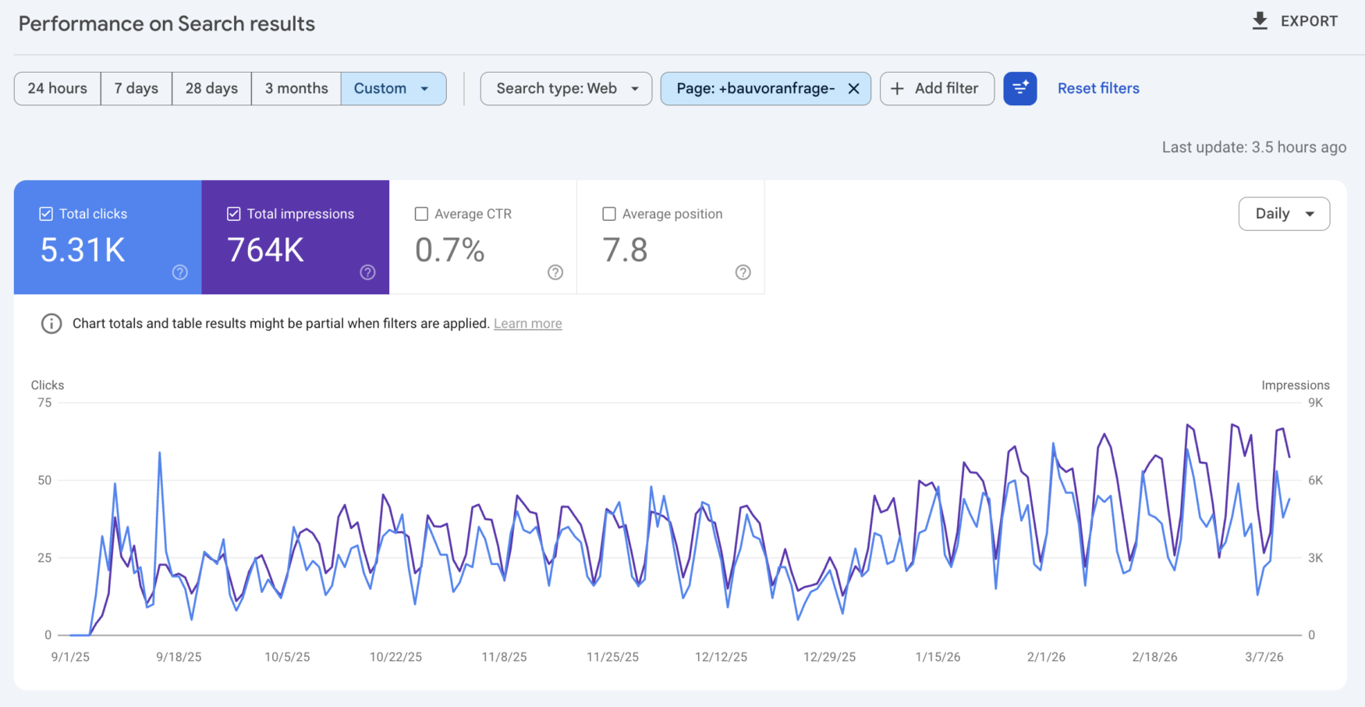Uncheck the Total impressions checkbox
This screenshot has height=707, width=1365.
233,213
